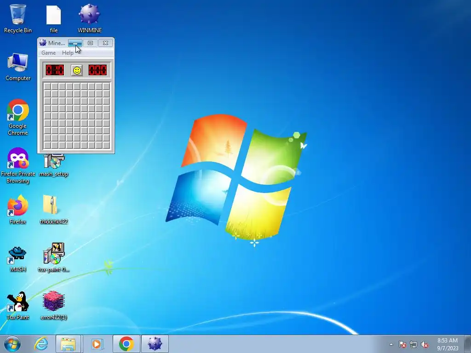This screenshot has width=471, height=353.
Task: Click the Chrome taskbar button
Action: (x=126, y=344)
